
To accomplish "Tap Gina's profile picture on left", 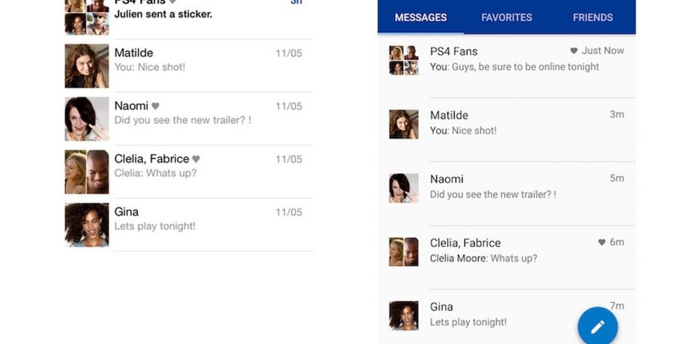I will coord(86,225).
